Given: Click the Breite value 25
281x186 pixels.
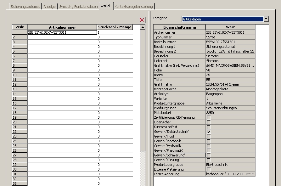Looking at the screenshot, I should coord(230,75).
